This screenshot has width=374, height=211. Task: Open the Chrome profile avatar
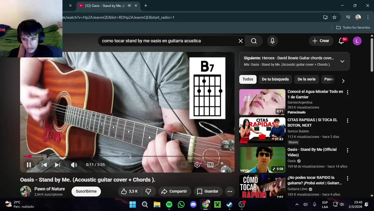click(x=358, y=17)
